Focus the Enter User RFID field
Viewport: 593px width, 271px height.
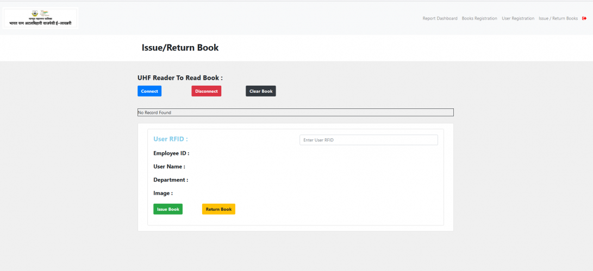(x=369, y=140)
